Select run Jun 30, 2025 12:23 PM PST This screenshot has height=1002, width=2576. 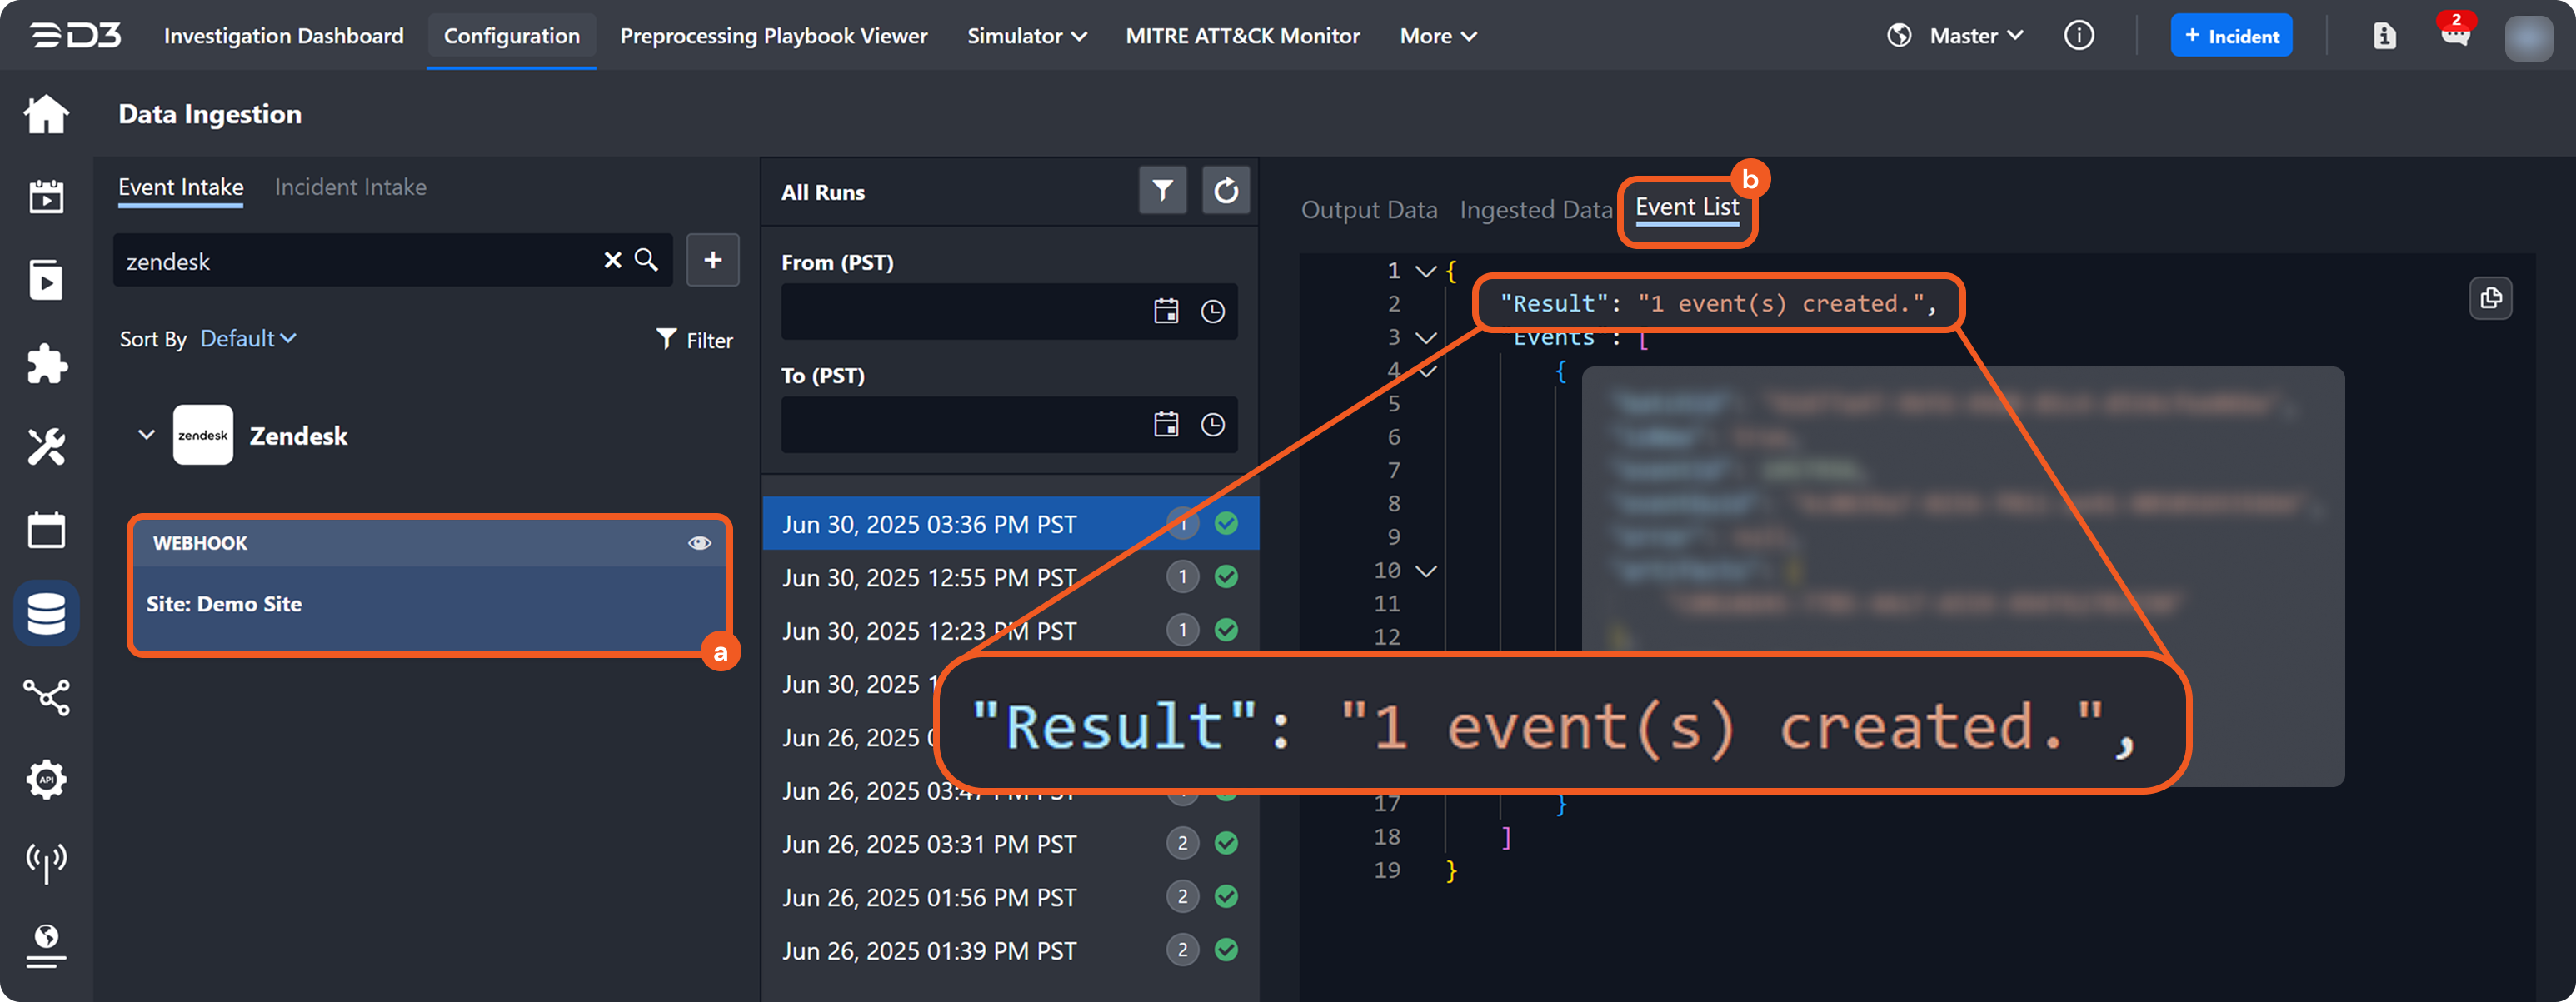point(1010,630)
